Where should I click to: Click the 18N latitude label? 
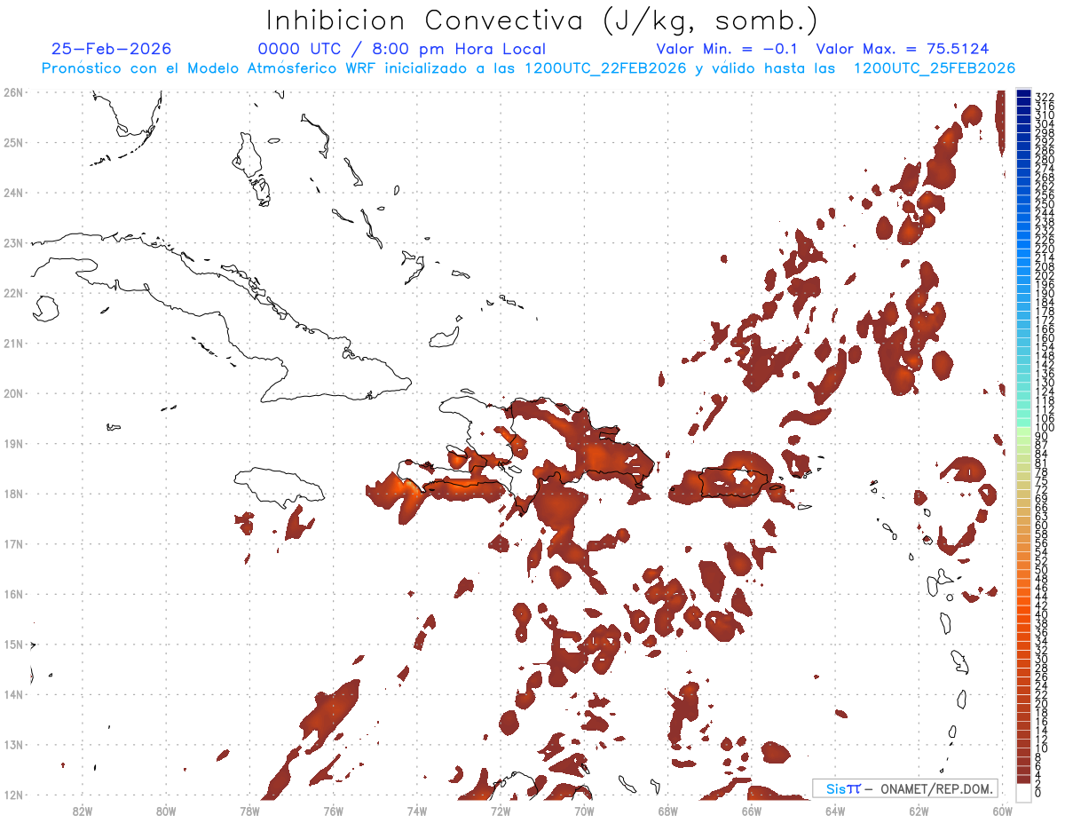click(x=13, y=494)
